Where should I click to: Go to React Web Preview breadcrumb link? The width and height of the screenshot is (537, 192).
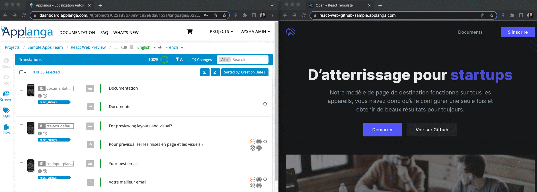88,47
